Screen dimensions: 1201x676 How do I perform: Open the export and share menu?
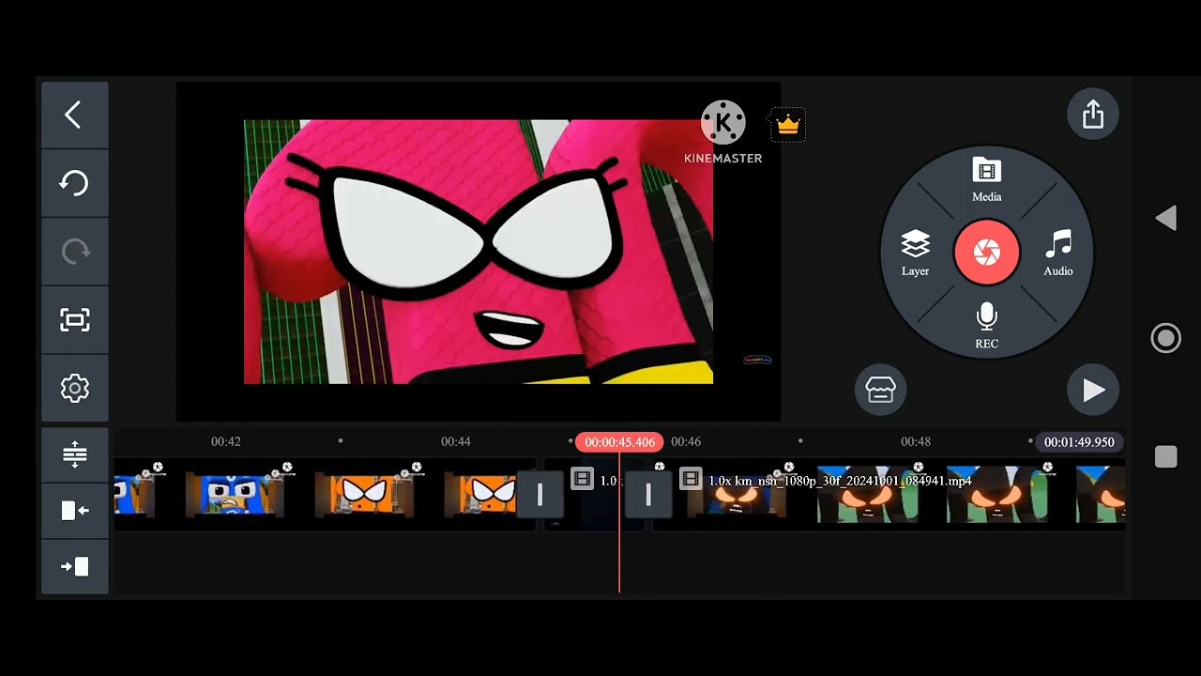[1093, 115]
